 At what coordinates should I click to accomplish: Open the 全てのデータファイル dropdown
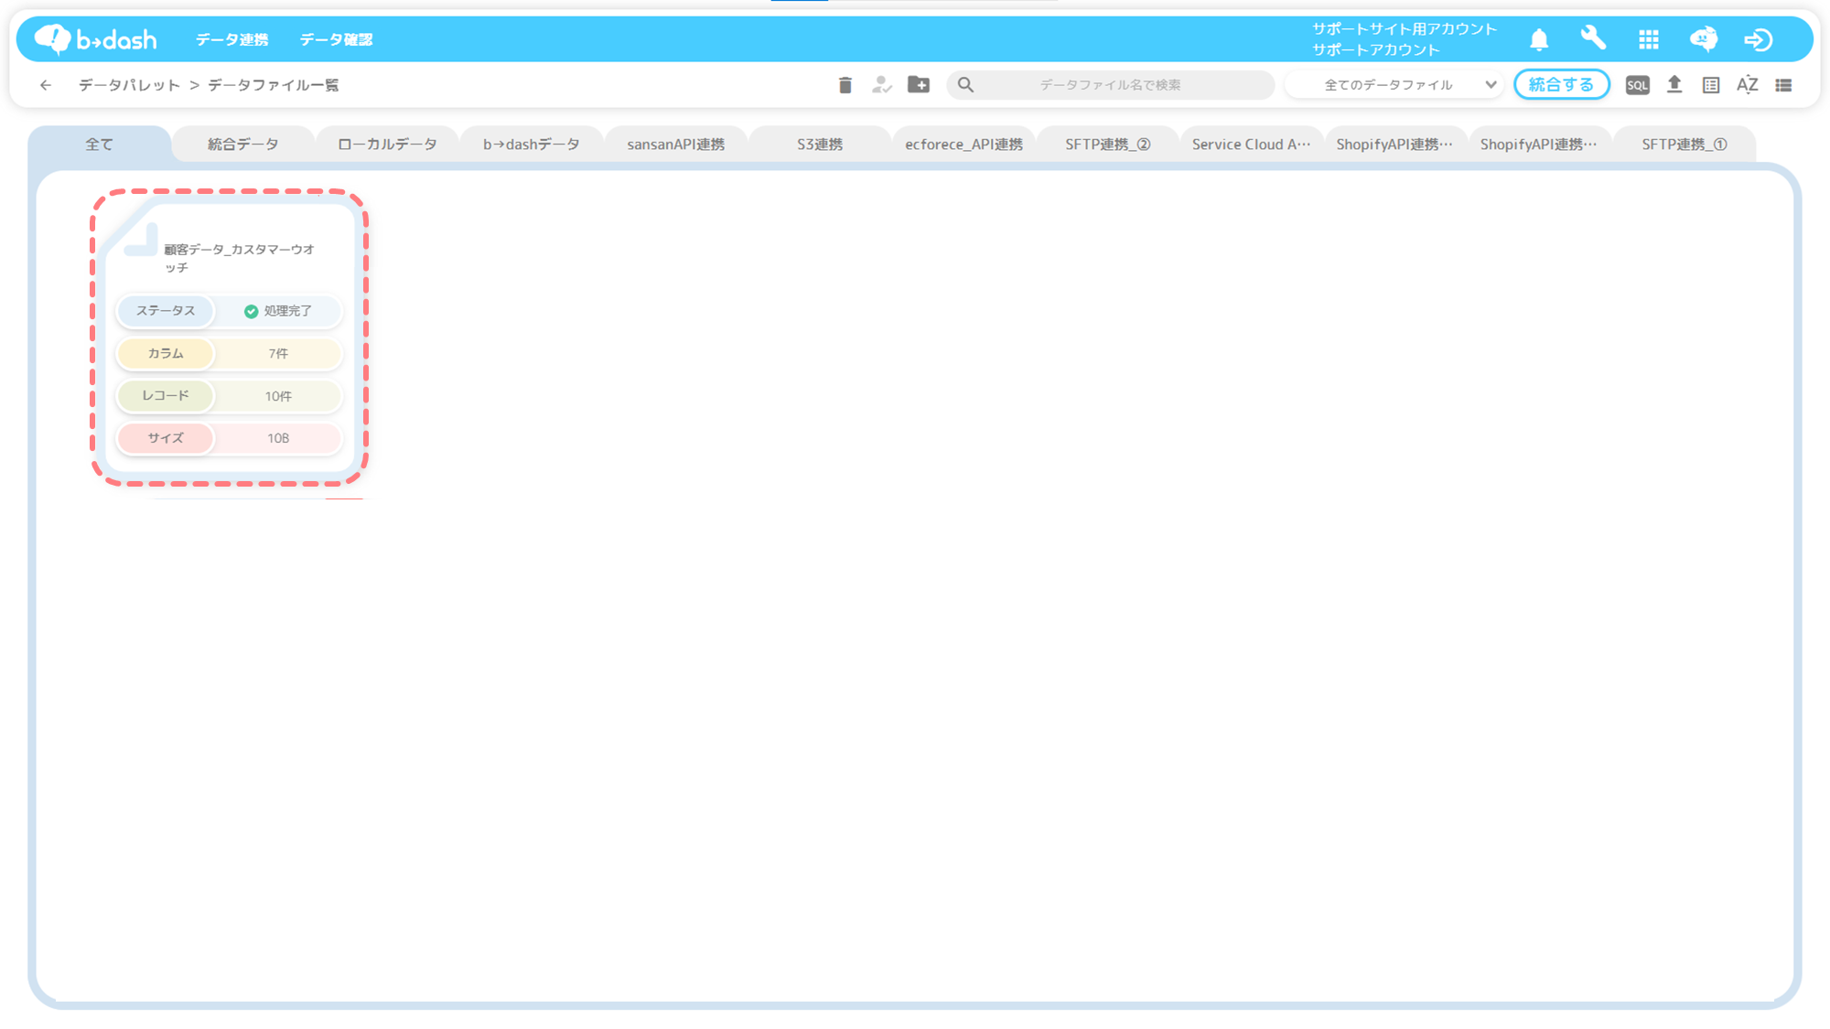tap(1394, 85)
